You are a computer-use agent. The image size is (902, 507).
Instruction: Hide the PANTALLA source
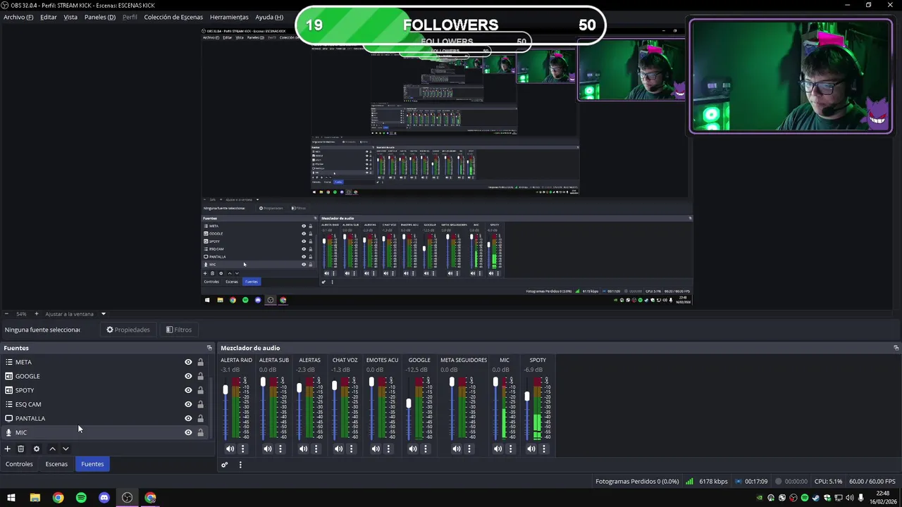click(x=188, y=418)
